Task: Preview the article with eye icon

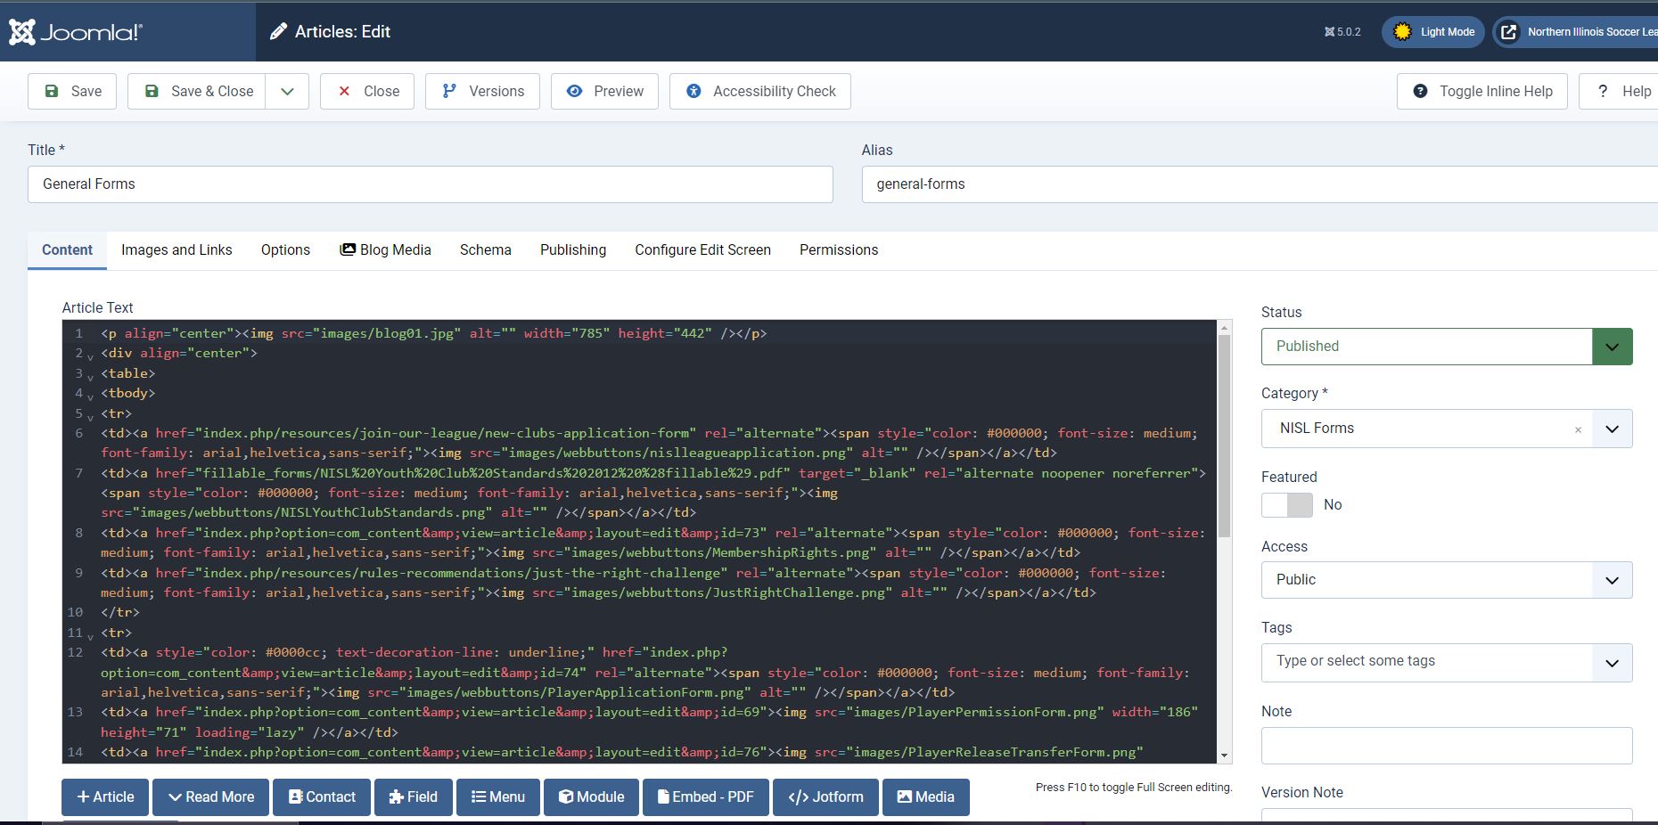Action: [x=604, y=91]
